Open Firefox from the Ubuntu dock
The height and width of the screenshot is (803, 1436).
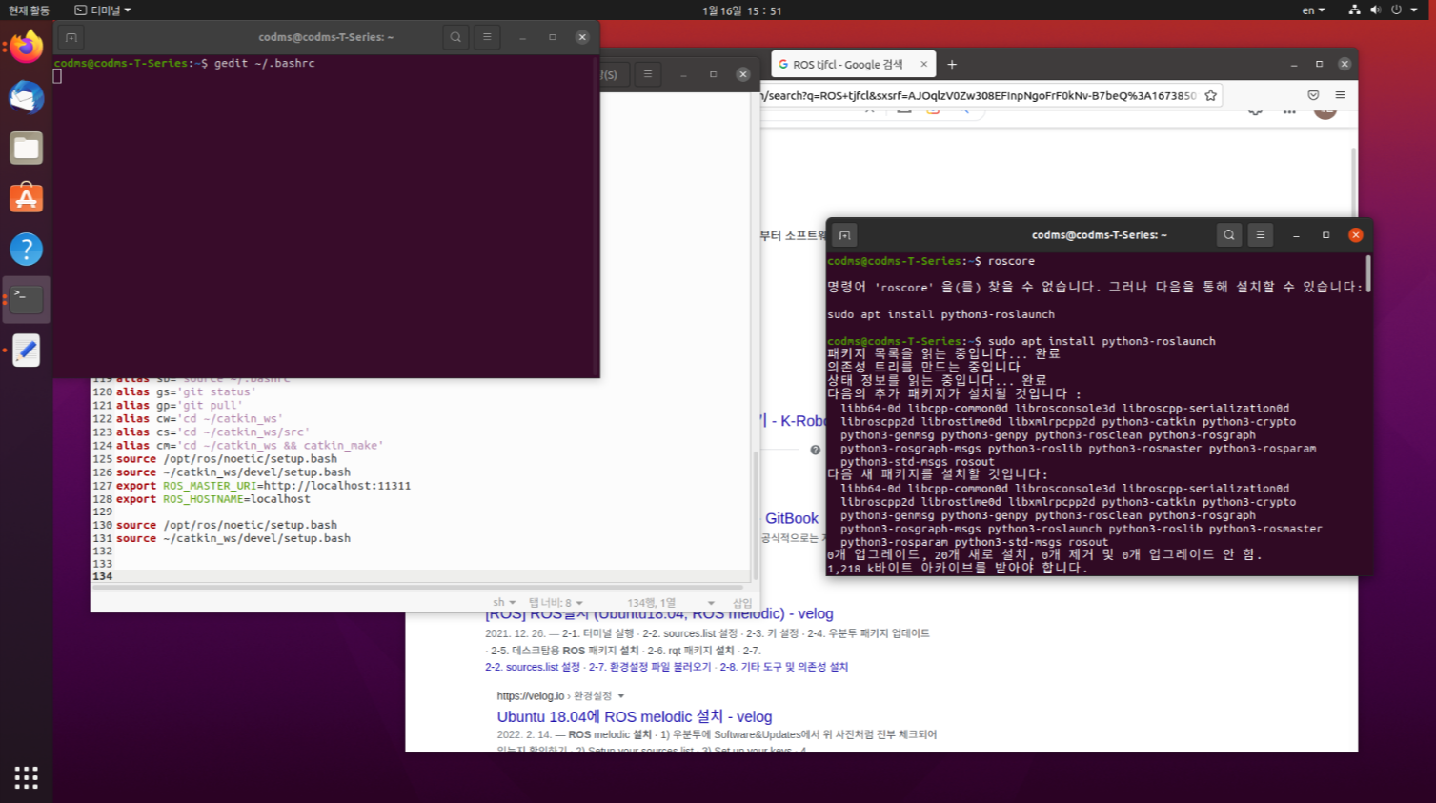pos(27,47)
